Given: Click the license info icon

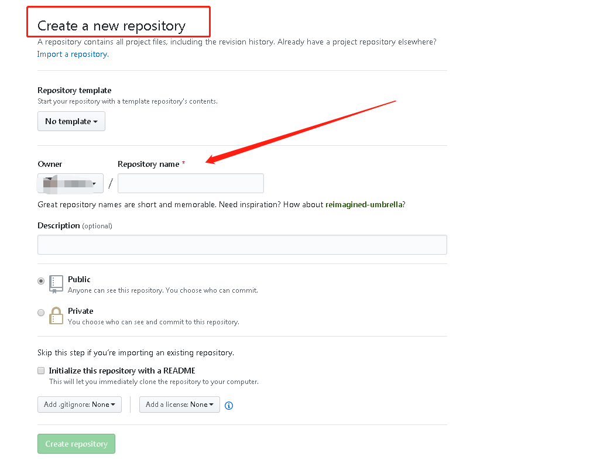Looking at the screenshot, I should click(229, 406).
